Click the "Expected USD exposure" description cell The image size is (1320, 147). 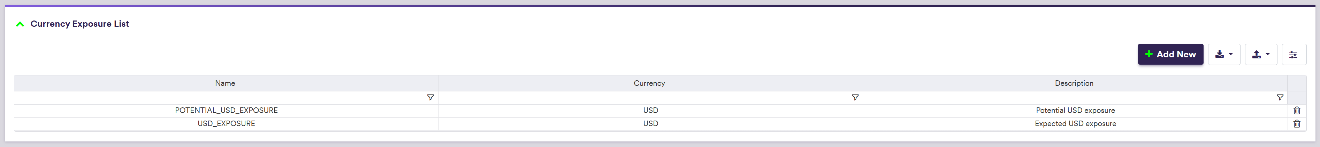point(1075,124)
